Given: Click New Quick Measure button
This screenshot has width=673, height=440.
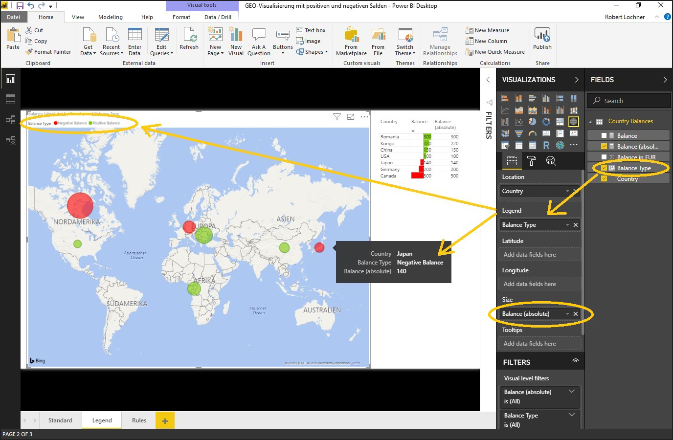Looking at the screenshot, I should click(495, 52).
